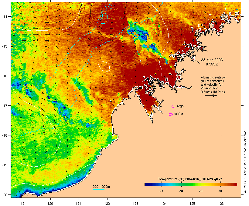This screenshot has width=249, height=206.
Task: Click the vertical IMOS Hobart time credit
Action: click(245, 162)
